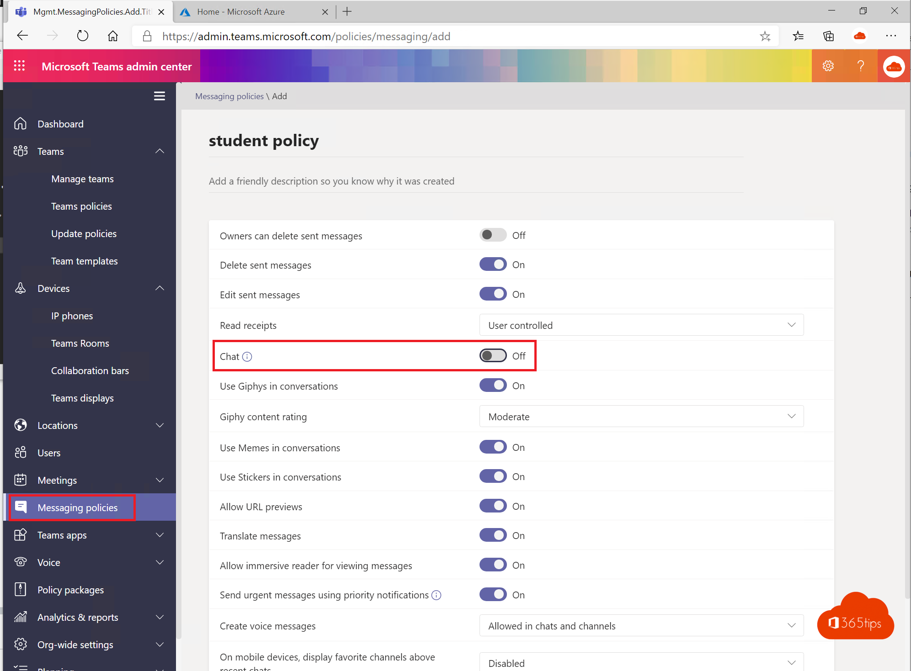Open the Users section icon
This screenshot has width=911, height=671.
20,452
